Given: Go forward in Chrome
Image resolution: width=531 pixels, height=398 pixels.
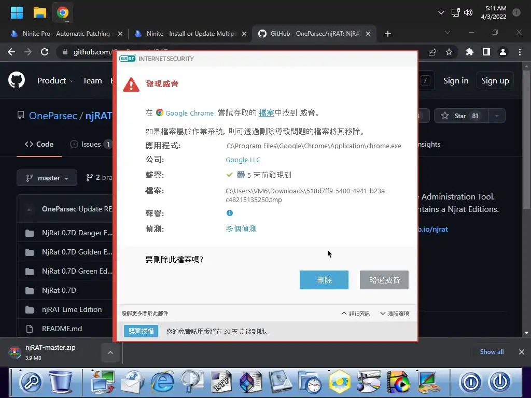Looking at the screenshot, I should pyautogui.click(x=28, y=52).
